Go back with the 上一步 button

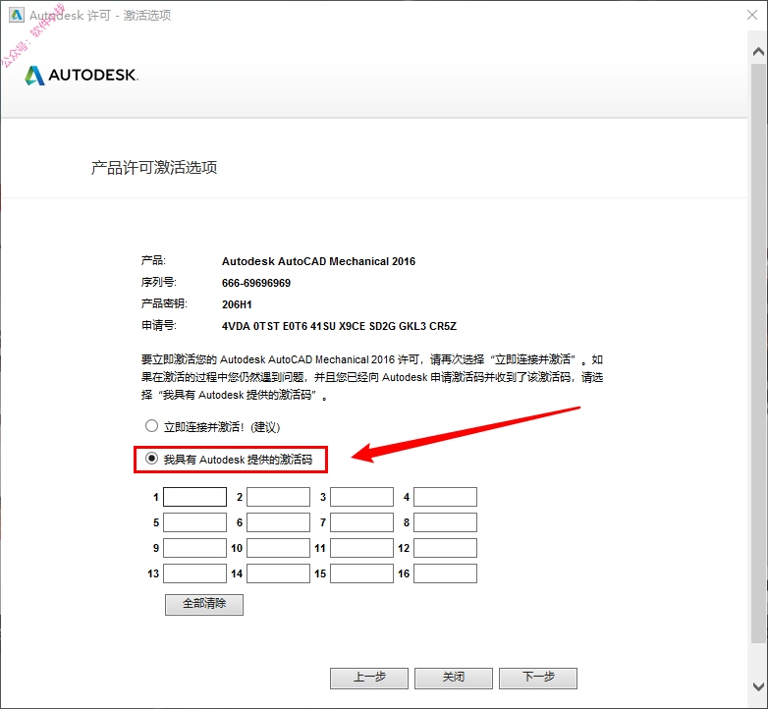point(369,678)
